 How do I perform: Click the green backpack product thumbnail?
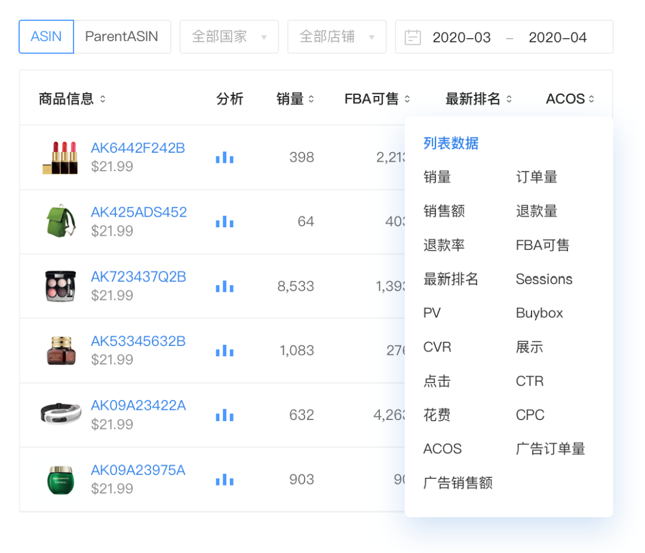[60, 221]
